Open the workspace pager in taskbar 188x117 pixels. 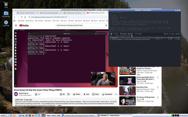pyautogui.click(x=44, y=115)
